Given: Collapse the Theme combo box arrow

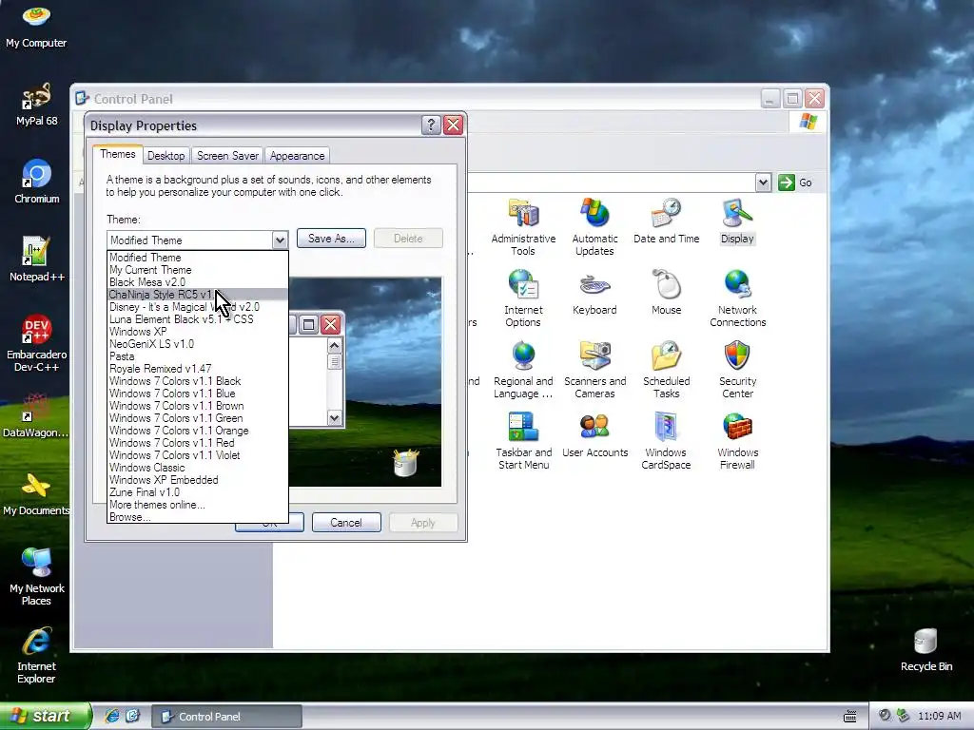Looking at the screenshot, I should tap(280, 240).
